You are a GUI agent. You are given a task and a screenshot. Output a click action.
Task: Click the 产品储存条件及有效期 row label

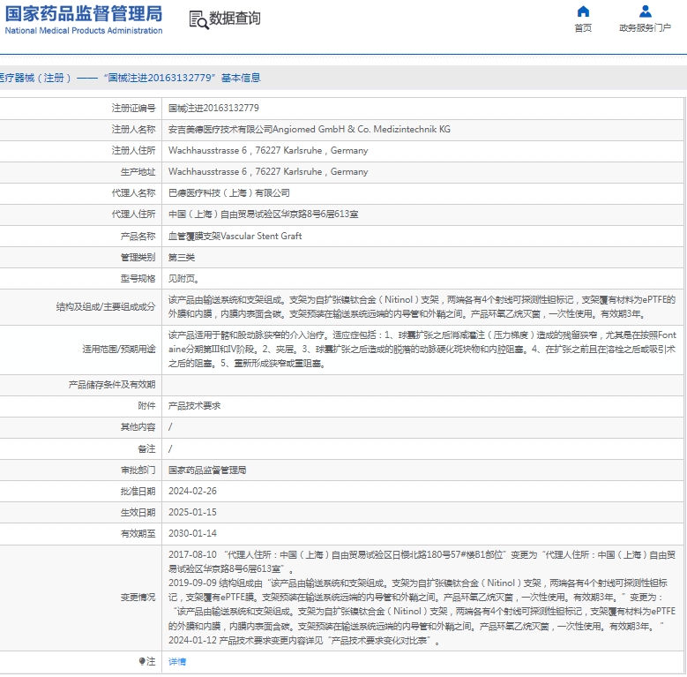(112, 385)
